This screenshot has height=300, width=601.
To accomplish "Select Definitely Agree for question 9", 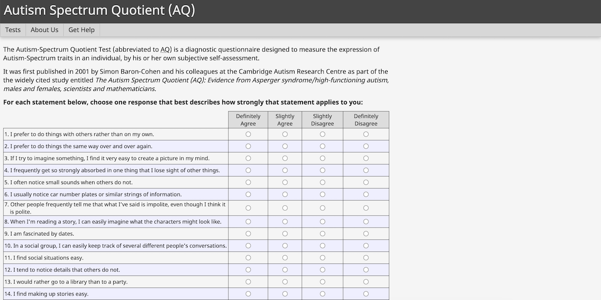I will (248, 233).
